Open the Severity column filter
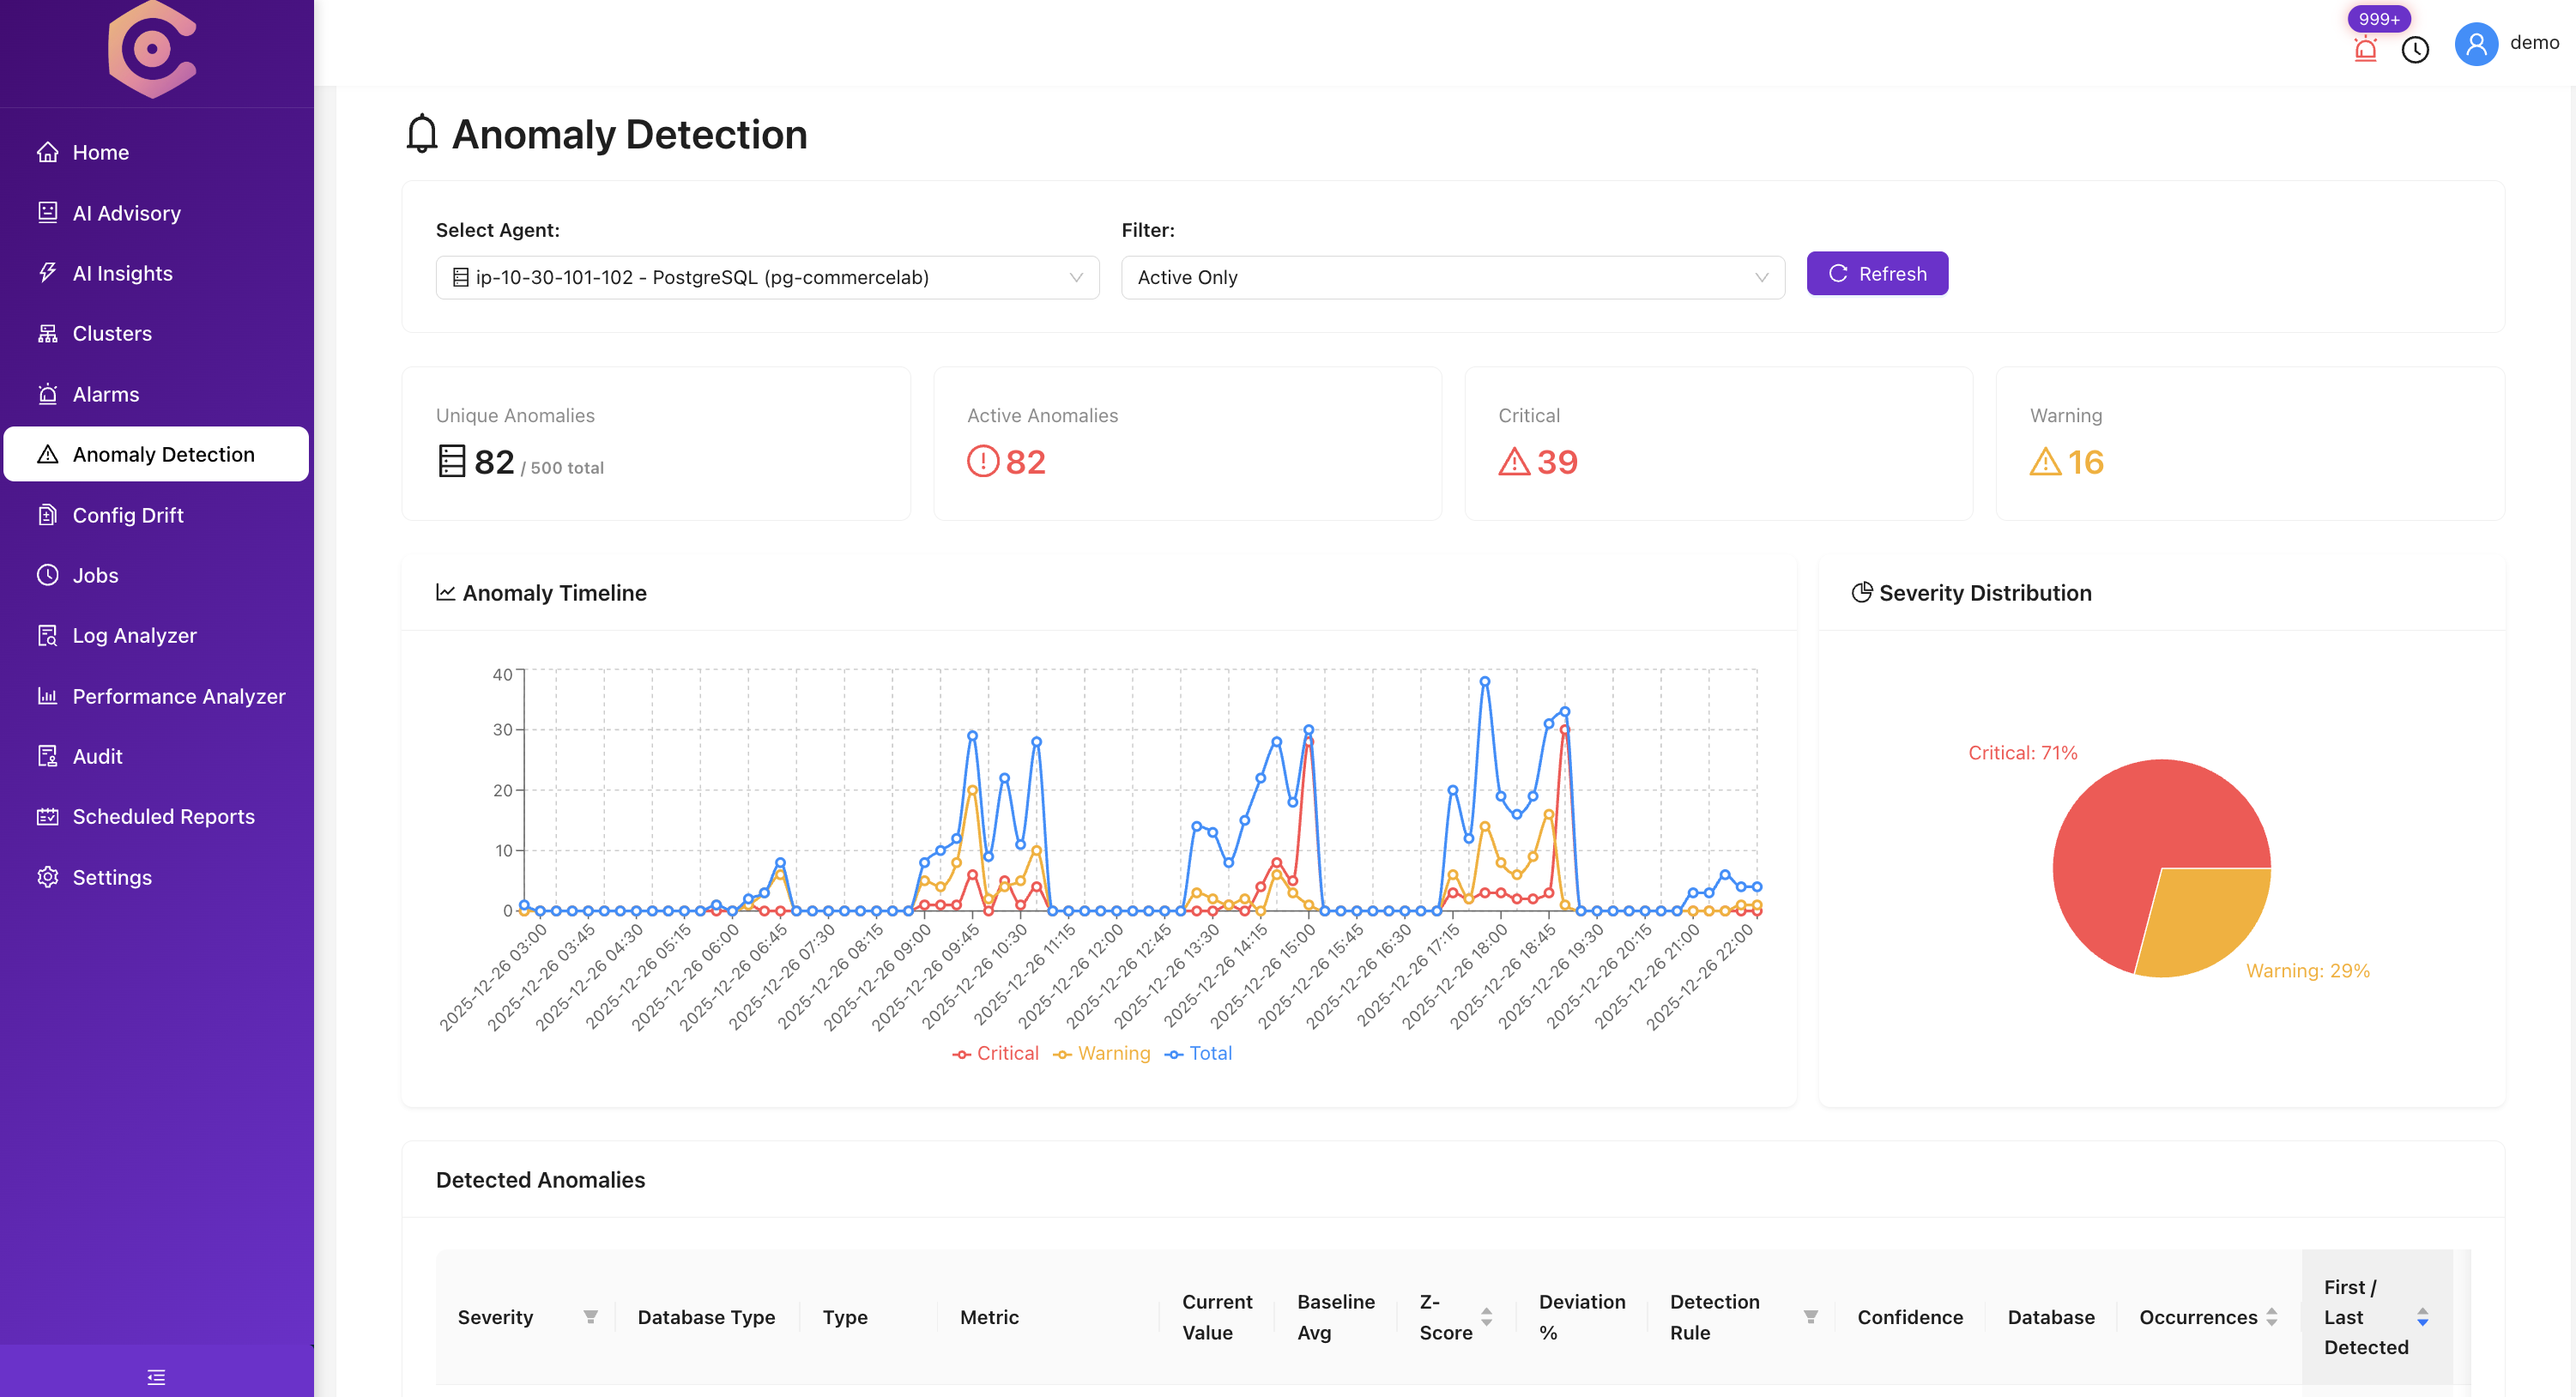 click(x=590, y=1317)
